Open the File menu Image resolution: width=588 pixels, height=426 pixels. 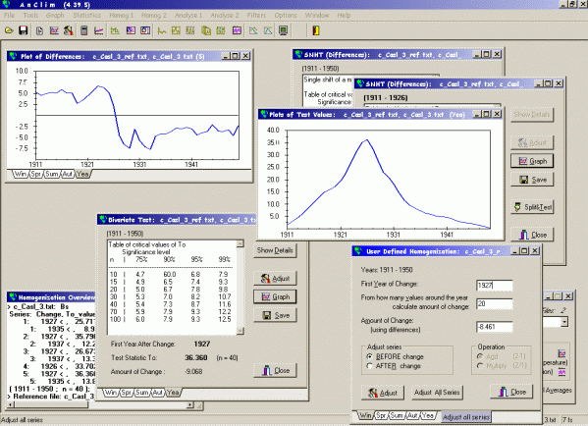(x=9, y=16)
